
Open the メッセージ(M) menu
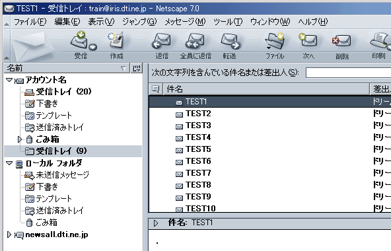[x=186, y=22]
